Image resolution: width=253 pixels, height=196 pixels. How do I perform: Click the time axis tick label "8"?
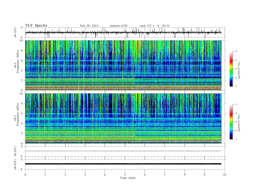[x=185, y=175]
